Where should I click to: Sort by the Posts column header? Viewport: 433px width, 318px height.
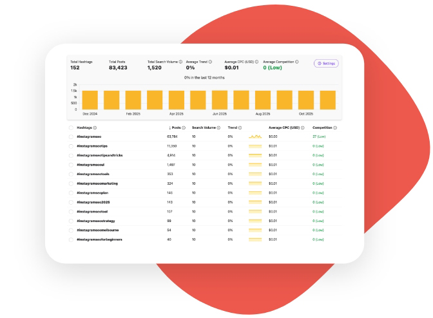pos(175,127)
